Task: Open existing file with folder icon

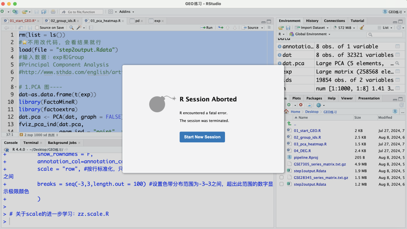Action: tap(24, 12)
